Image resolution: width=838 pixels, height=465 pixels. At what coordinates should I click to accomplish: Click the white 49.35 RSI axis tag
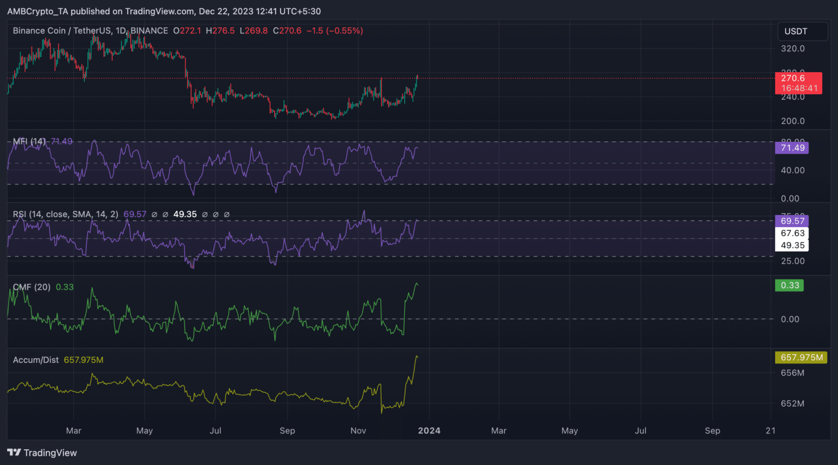pyautogui.click(x=792, y=245)
